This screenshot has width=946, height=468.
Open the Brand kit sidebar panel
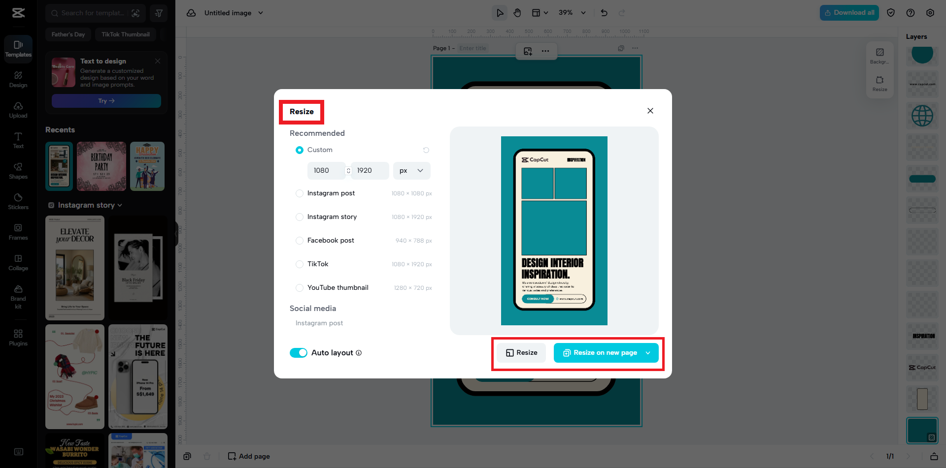[x=18, y=297]
